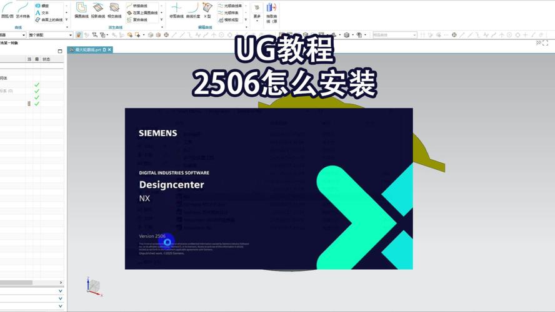555x312 pixels.
Task: Open the 整个装配 selection scope dropdown
Action: [50, 35]
